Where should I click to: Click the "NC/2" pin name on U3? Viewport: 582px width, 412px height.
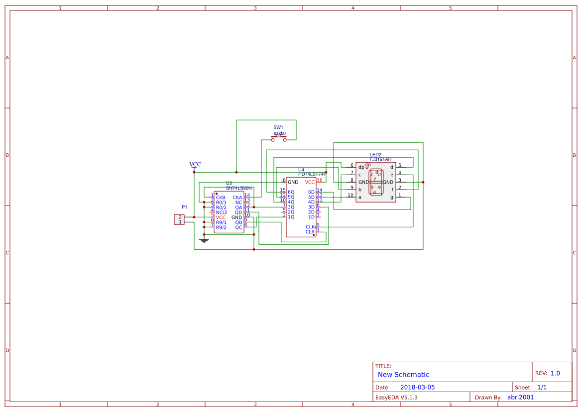[221, 212]
